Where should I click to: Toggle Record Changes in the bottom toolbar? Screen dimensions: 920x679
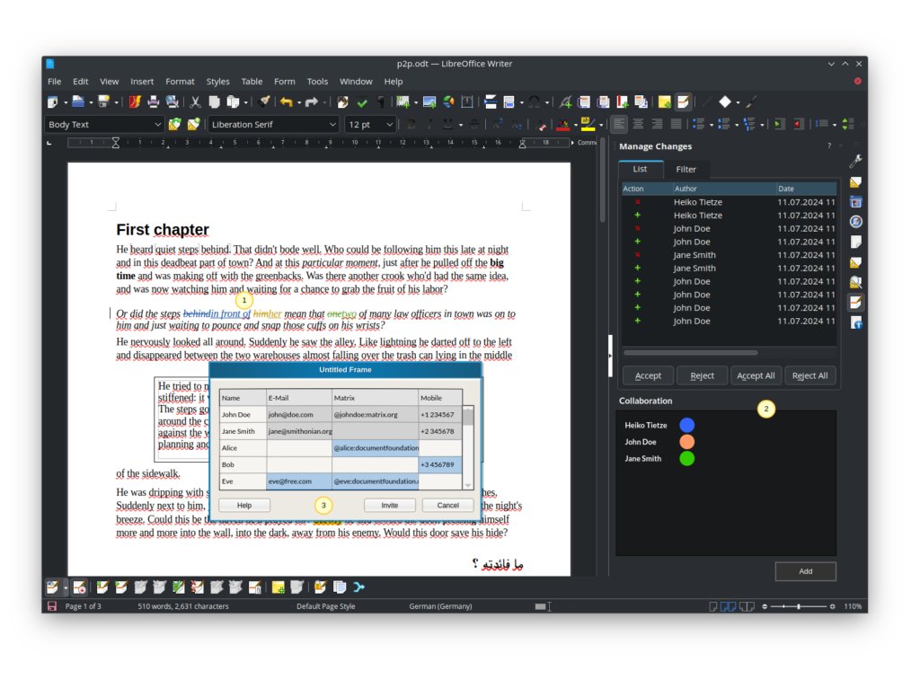(81, 586)
